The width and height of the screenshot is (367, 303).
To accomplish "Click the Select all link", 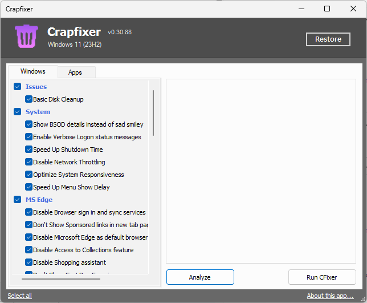I will 19,296.
